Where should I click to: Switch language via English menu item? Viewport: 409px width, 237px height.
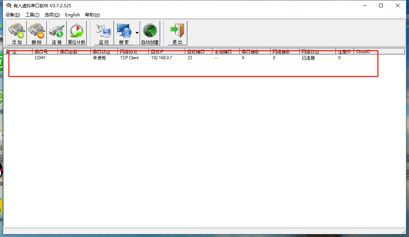[x=72, y=15]
